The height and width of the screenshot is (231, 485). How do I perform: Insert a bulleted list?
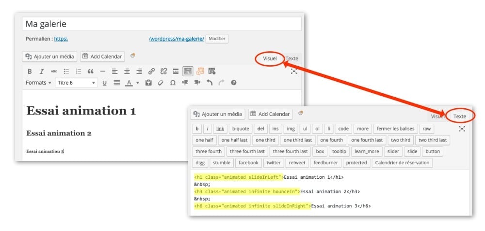(66, 72)
